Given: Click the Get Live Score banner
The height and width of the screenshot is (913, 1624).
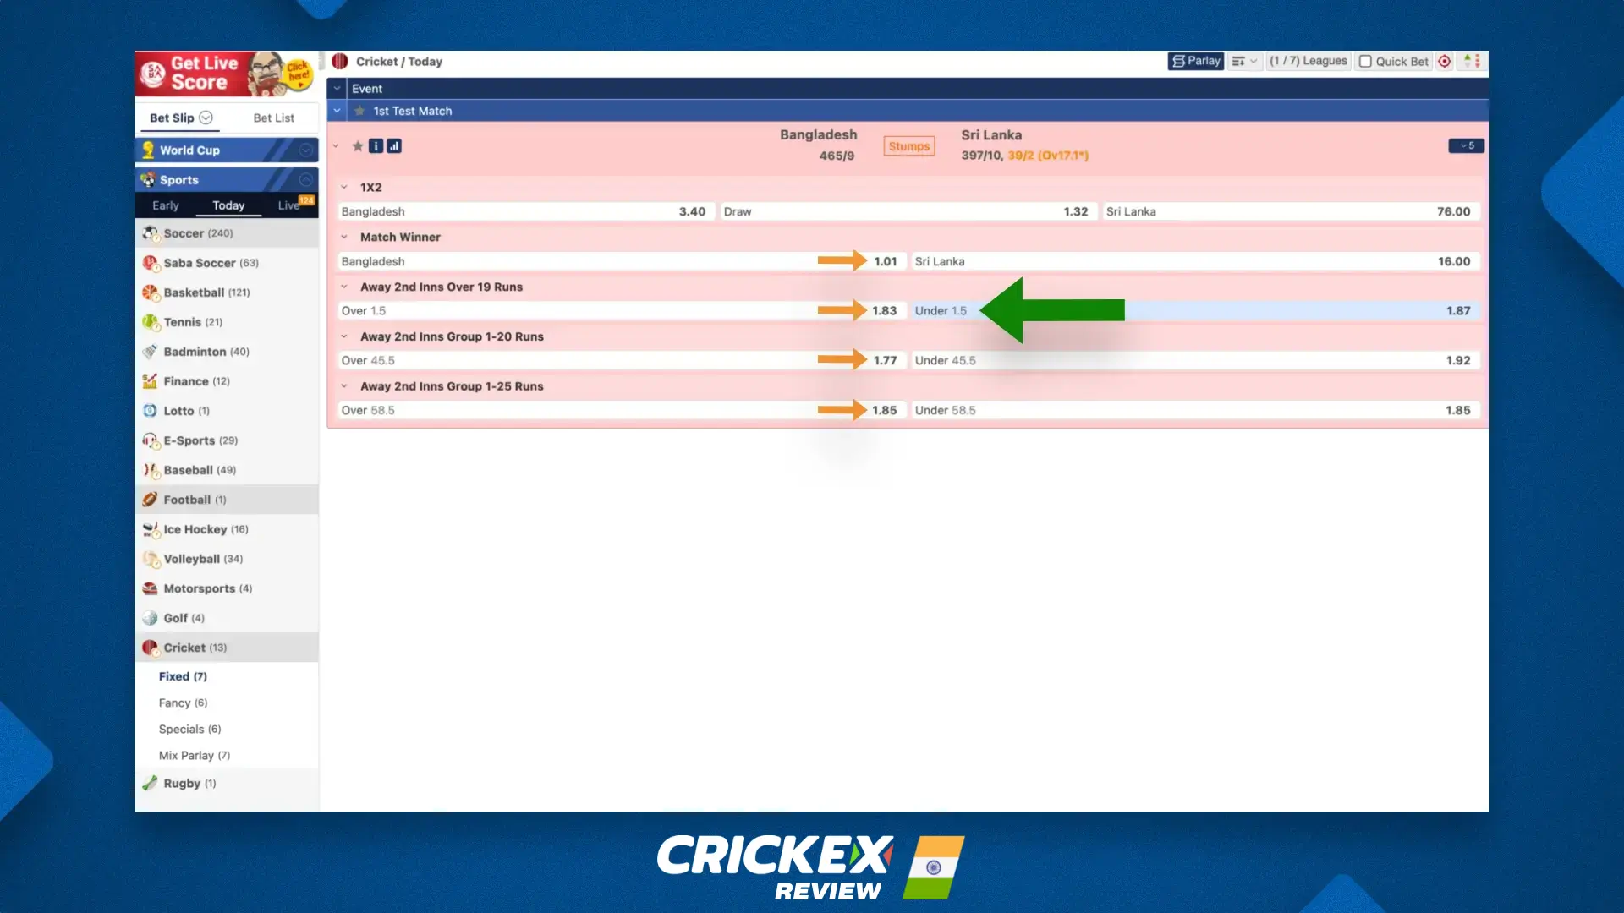Looking at the screenshot, I should (x=226, y=74).
